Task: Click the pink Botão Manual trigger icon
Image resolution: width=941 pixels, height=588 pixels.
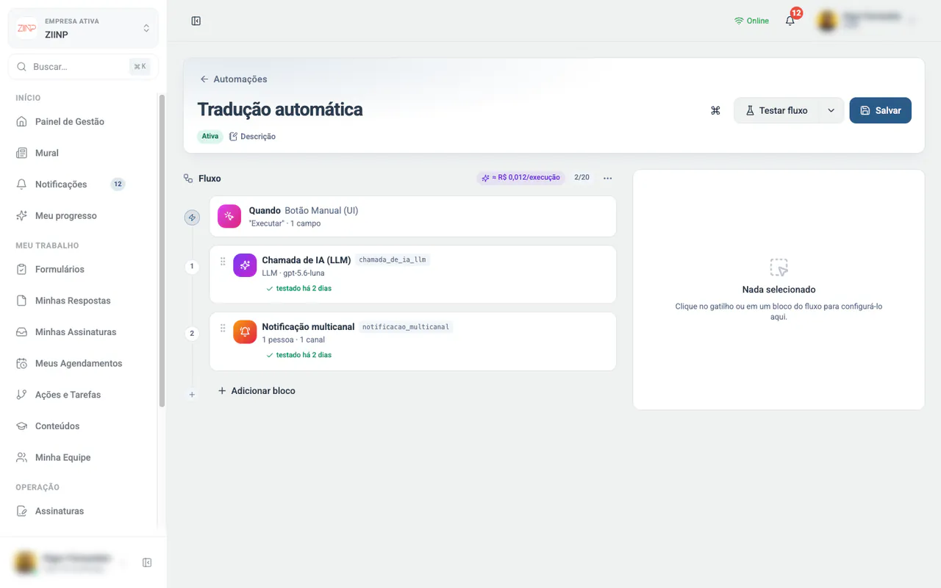Action: 229,216
